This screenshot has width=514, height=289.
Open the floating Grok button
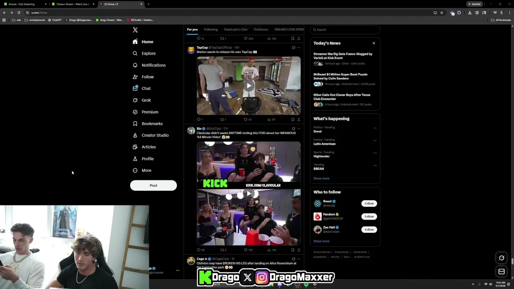(x=502, y=258)
